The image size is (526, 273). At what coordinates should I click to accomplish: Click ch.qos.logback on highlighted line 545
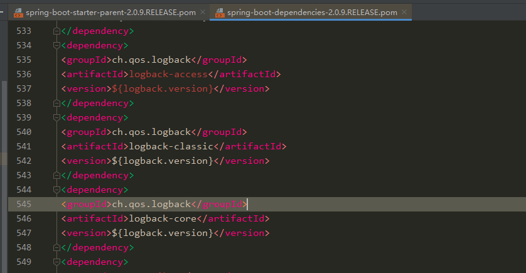(x=151, y=204)
